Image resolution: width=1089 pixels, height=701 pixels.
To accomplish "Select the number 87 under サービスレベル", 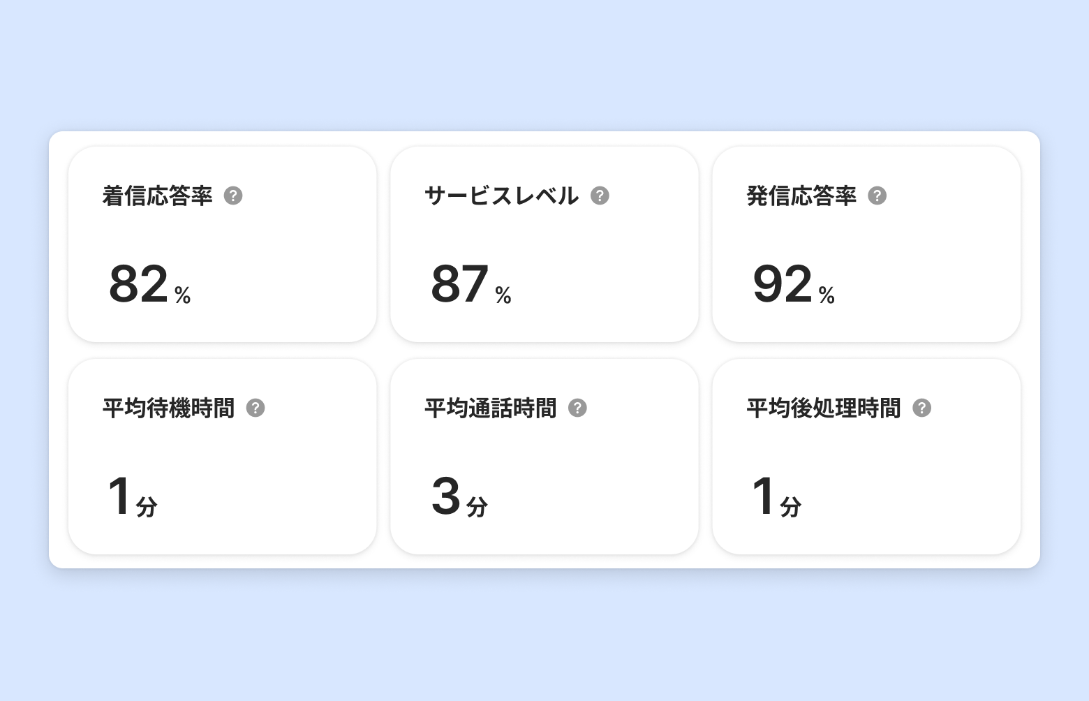I will tap(459, 284).
